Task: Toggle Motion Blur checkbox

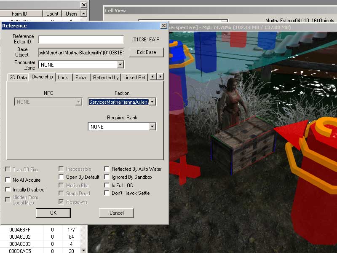Action: pos(61,185)
